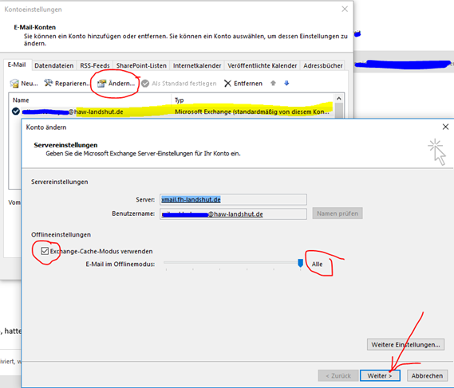Select the haw-landshut.de account row
This screenshot has height=388, width=454.
pyautogui.click(x=172, y=112)
